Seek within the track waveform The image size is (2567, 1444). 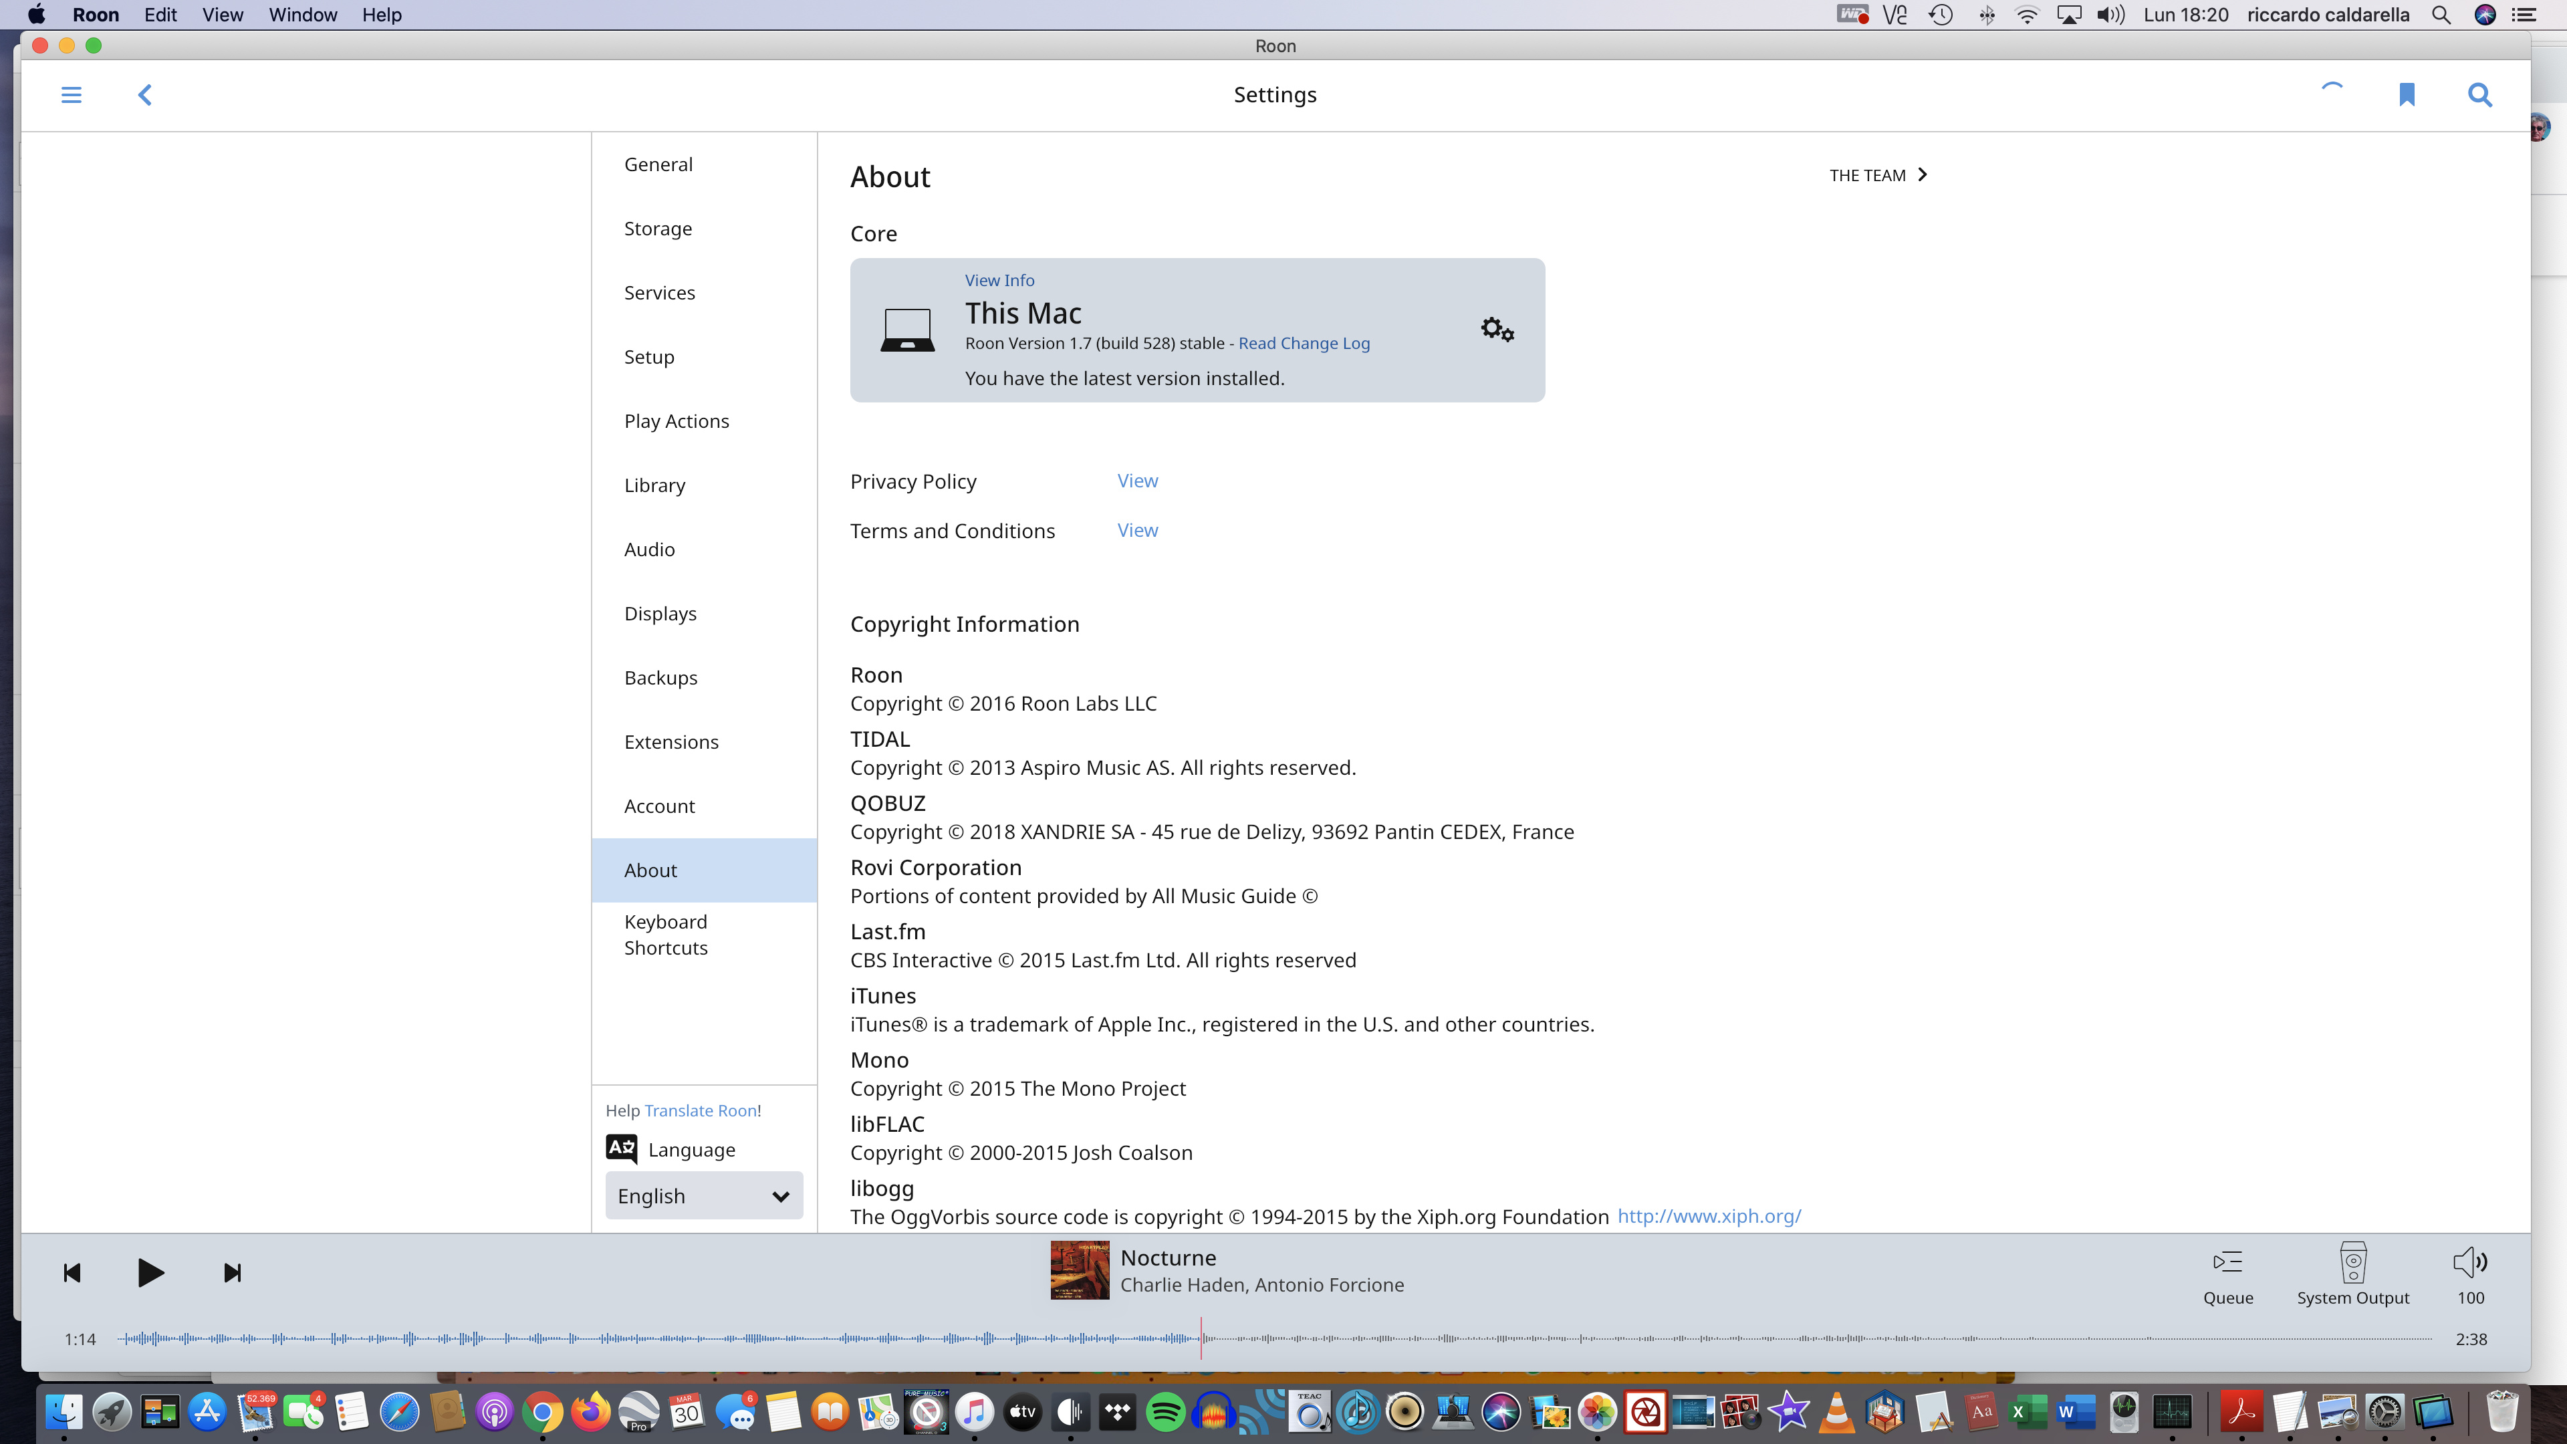click(1273, 1338)
